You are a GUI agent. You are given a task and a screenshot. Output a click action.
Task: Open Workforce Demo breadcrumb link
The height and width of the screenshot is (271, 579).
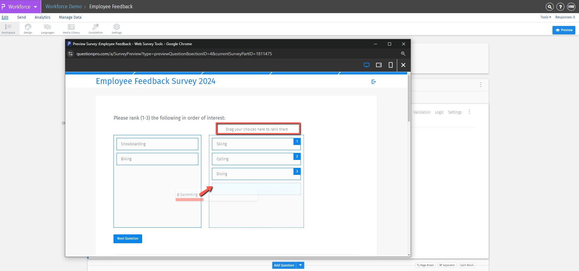click(x=63, y=6)
